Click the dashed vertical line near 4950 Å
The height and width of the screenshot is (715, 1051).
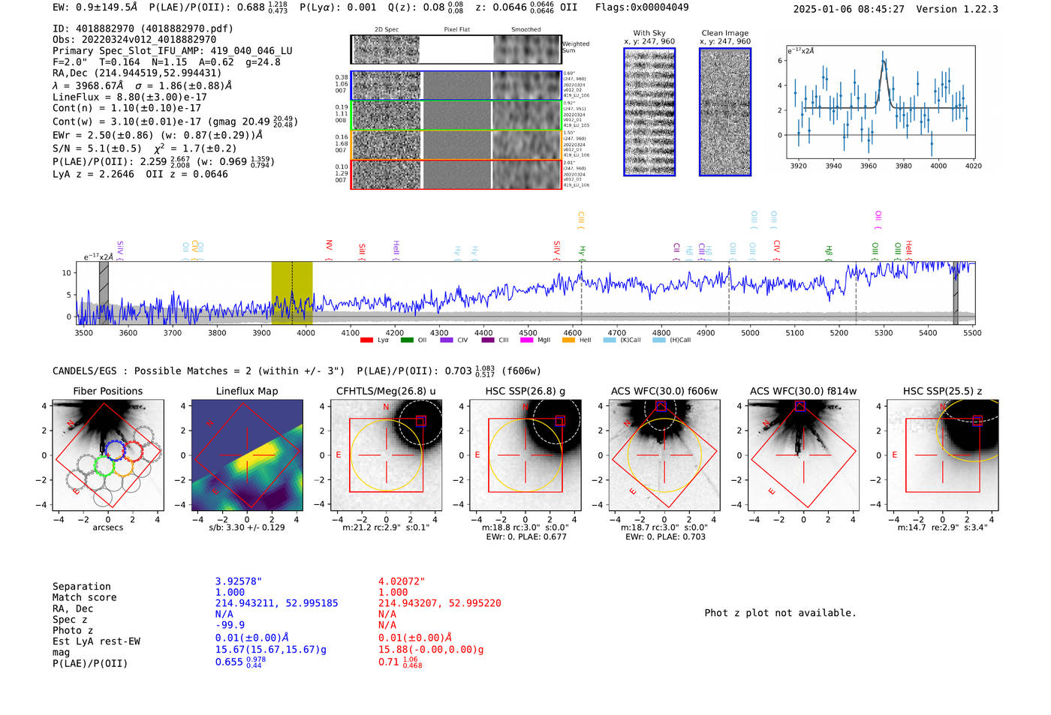pyautogui.click(x=728, y=293)
